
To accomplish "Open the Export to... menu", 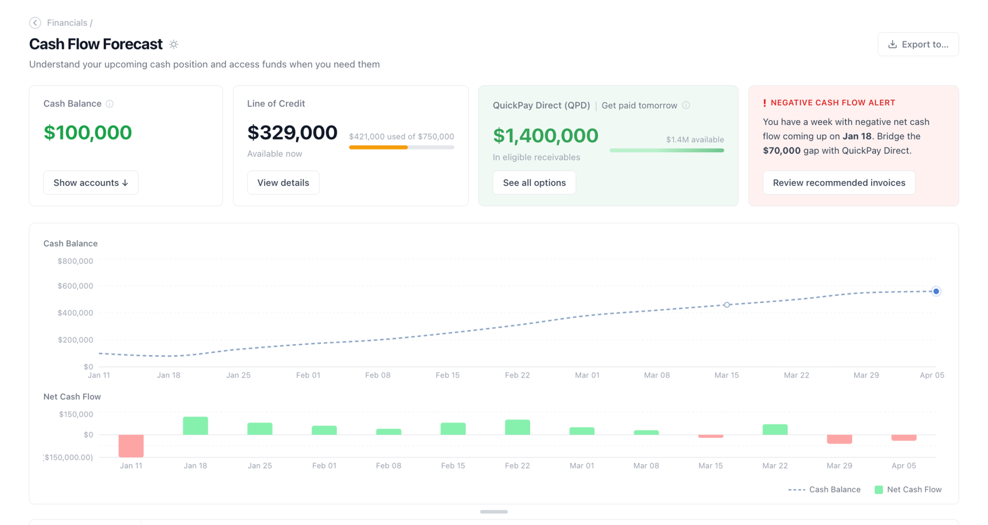I will [x=918, y=44].
